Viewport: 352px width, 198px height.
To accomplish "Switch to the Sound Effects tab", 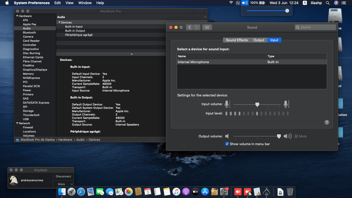I will pyautogui.click(x=237, y=40).
